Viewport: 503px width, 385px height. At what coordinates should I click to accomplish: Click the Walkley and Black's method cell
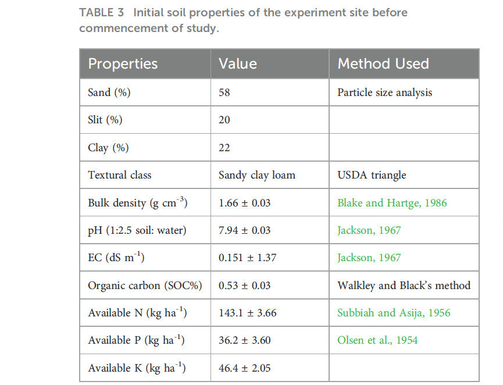point(404,286)
